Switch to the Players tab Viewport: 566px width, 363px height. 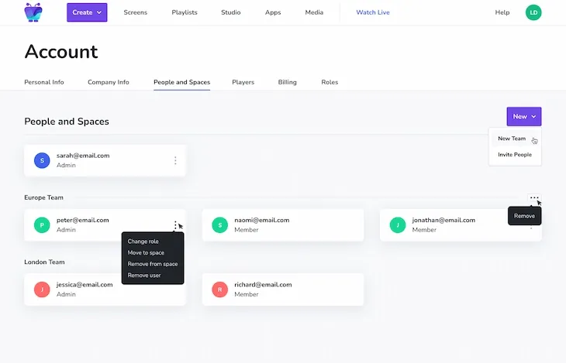coord(243,82)
